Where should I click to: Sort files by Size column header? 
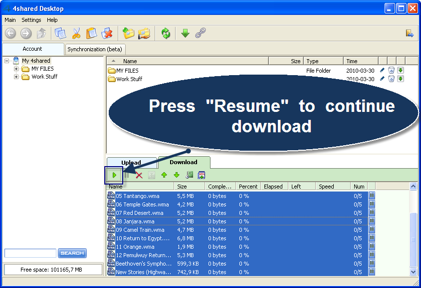tap(286, 61)
